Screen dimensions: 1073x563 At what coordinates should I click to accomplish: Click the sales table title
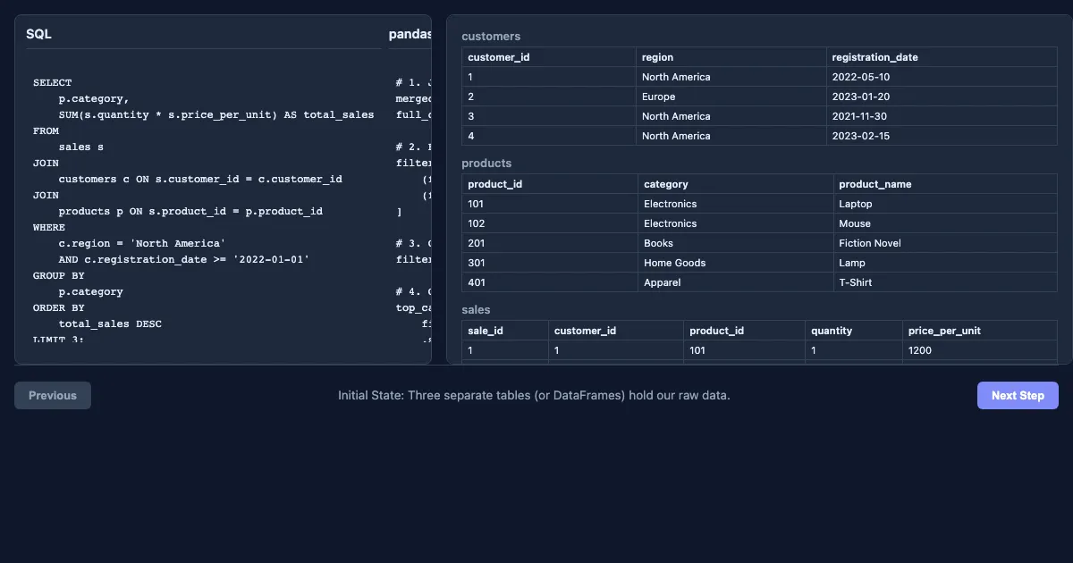[476, 310]
